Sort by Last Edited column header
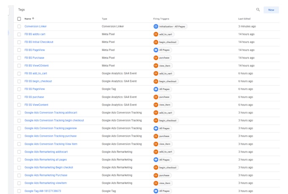Viewport: 288px width, 194px height. pyautogui.click(x=244, y=19)
